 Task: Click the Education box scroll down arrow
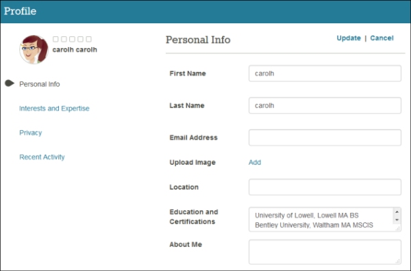coord(397,220)
